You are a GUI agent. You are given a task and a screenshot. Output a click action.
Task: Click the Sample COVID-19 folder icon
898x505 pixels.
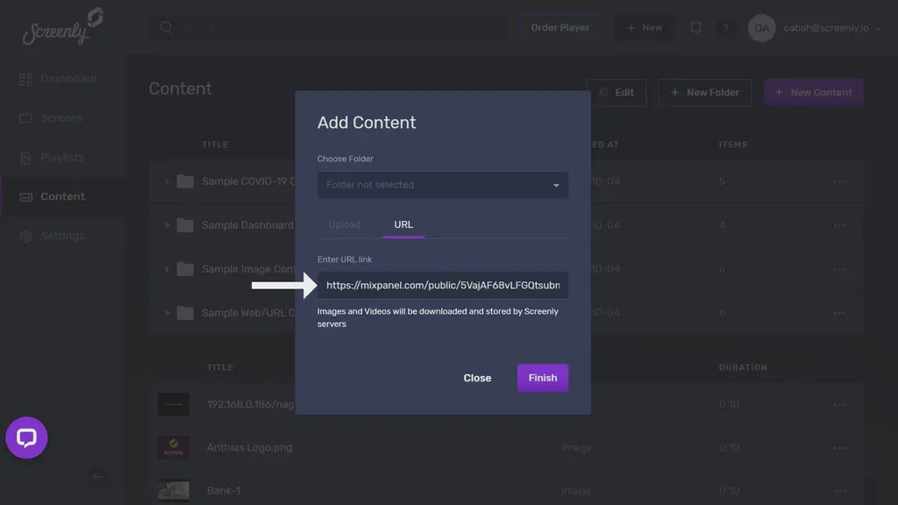(184, 181)
